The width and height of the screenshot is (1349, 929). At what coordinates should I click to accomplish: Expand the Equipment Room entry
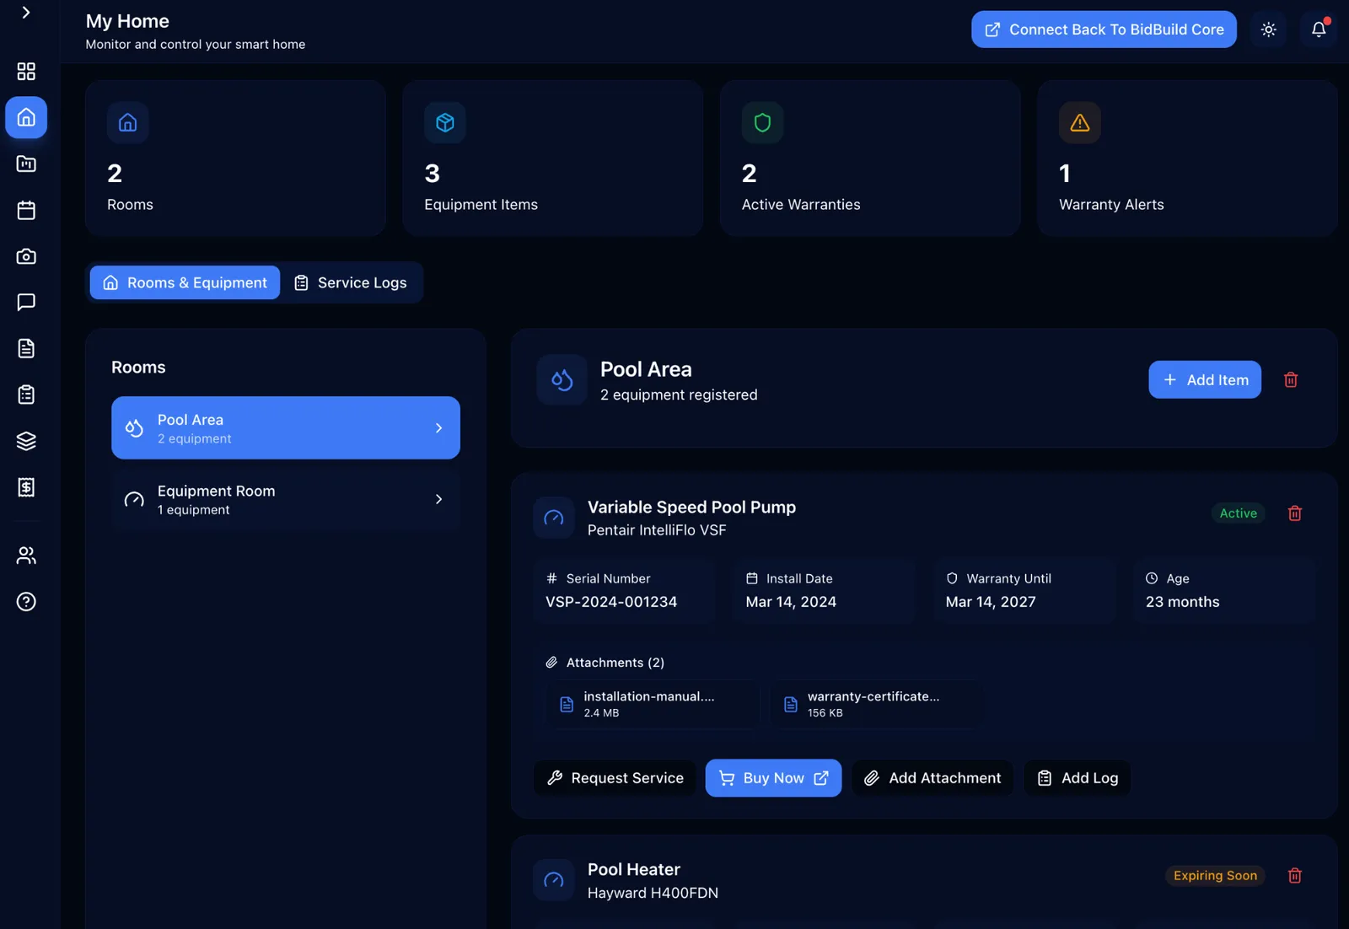point(286,500)
